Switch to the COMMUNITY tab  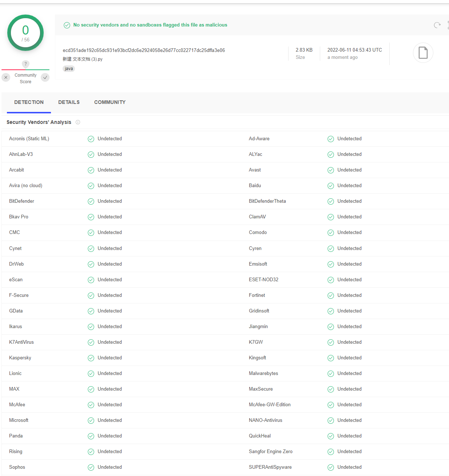(110, 102)
